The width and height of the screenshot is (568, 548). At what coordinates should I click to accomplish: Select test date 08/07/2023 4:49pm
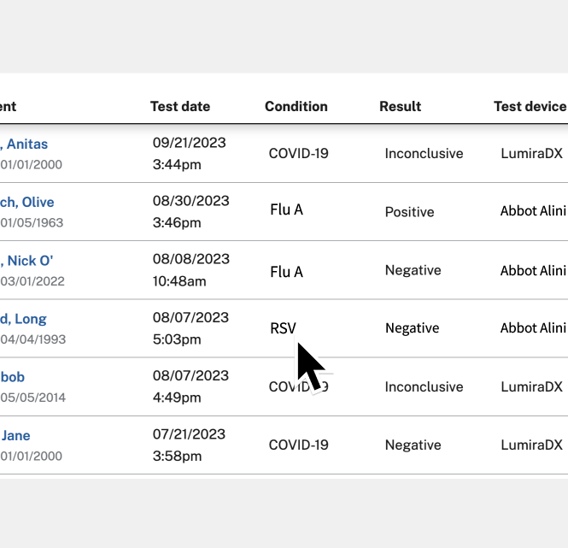[x=190, y=386]
